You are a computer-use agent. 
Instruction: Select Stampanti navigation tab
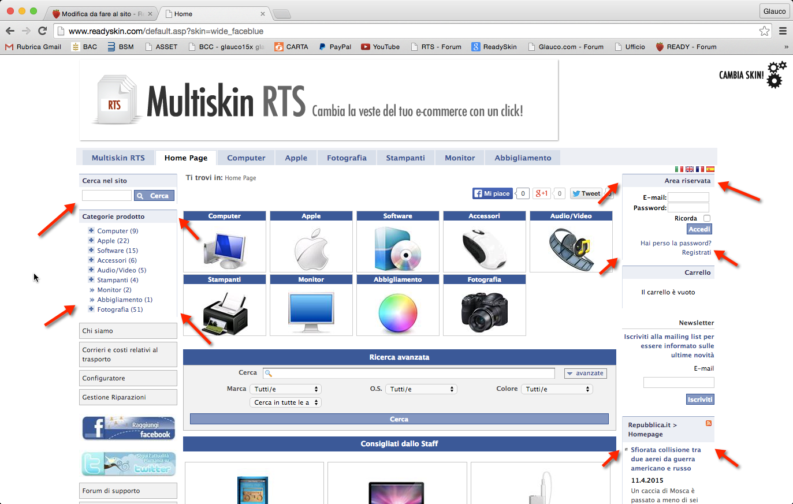pos(405,158)
